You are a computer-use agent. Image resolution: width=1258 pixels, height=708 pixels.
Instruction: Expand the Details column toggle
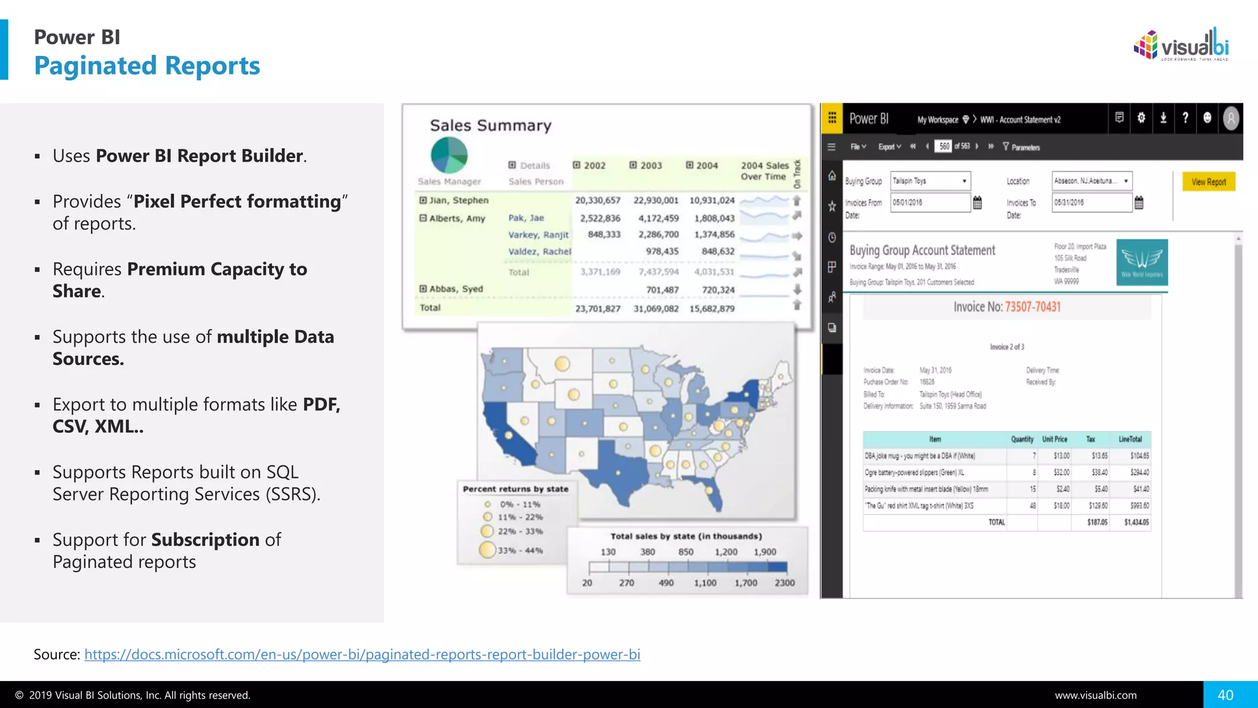(512, 165)
